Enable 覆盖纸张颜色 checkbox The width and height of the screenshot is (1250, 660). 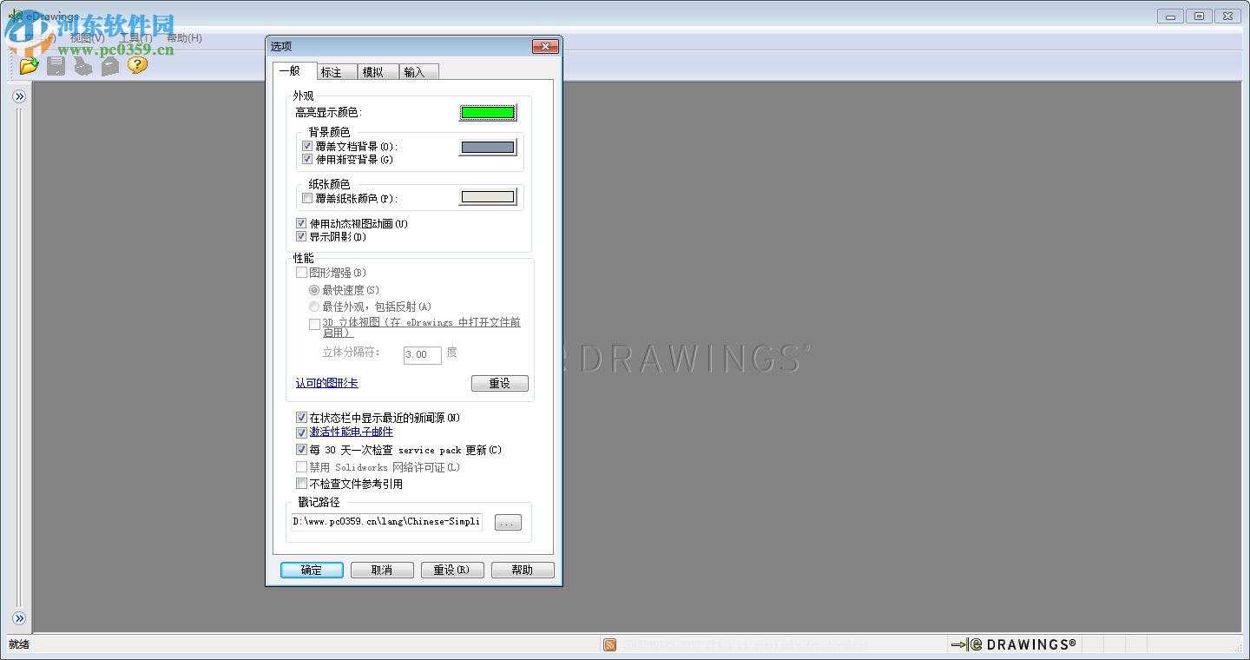pyautogui.click(x=307, y=198)
